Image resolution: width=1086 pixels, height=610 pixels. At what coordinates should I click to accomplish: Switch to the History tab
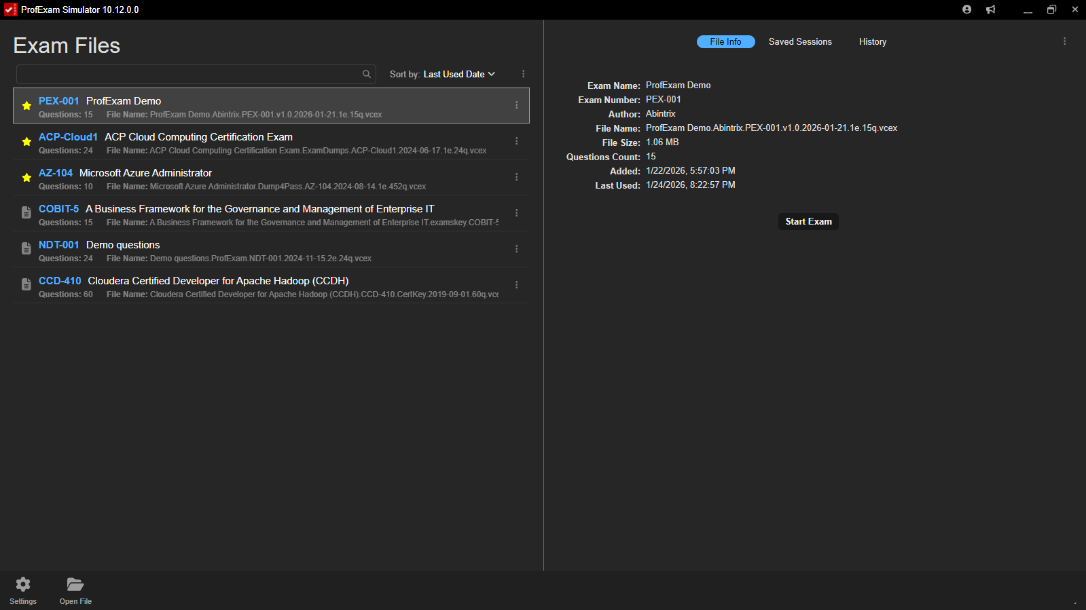[x=873, y=42]
